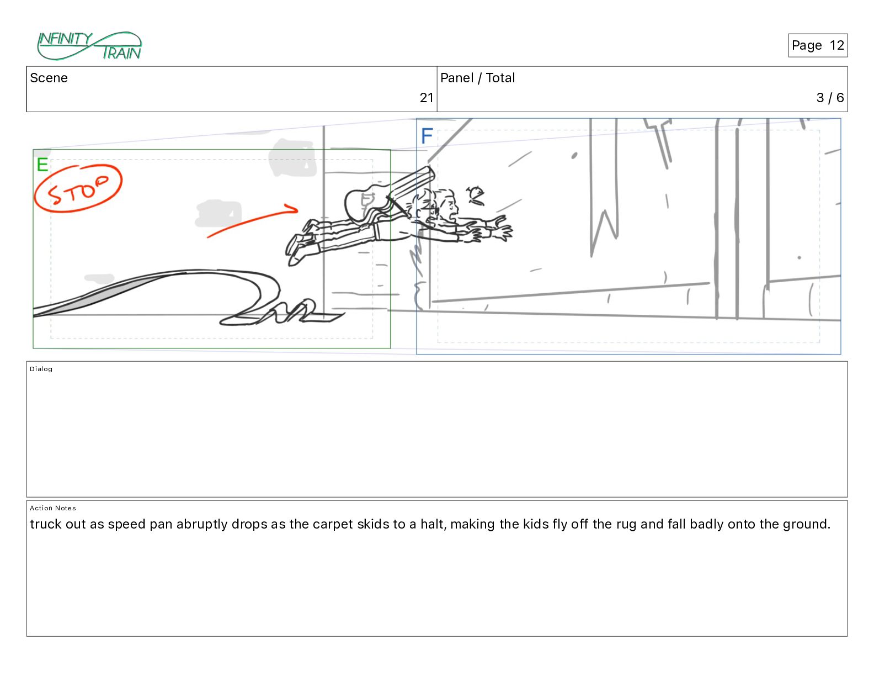This screenshot has height=676, width=874.
Task: Click the Dialog label
Action: coord(41,369)
